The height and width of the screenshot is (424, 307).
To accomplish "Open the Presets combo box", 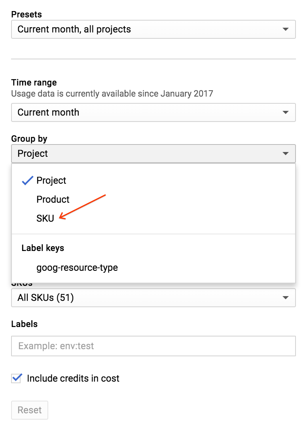I will click(153, 29).
